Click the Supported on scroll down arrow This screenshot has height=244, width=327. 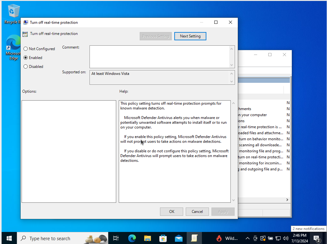(x=231, y=81)
